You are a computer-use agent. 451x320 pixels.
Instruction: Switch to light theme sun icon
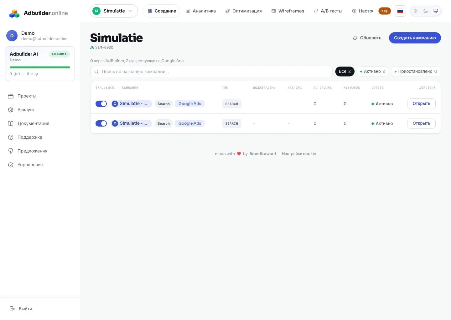click(416, 11)
